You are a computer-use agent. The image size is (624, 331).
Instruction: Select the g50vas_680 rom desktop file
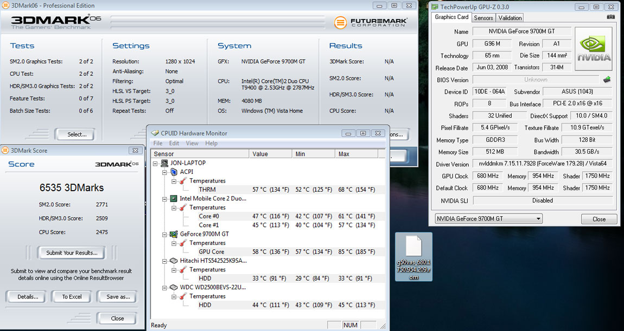[413, 257]
